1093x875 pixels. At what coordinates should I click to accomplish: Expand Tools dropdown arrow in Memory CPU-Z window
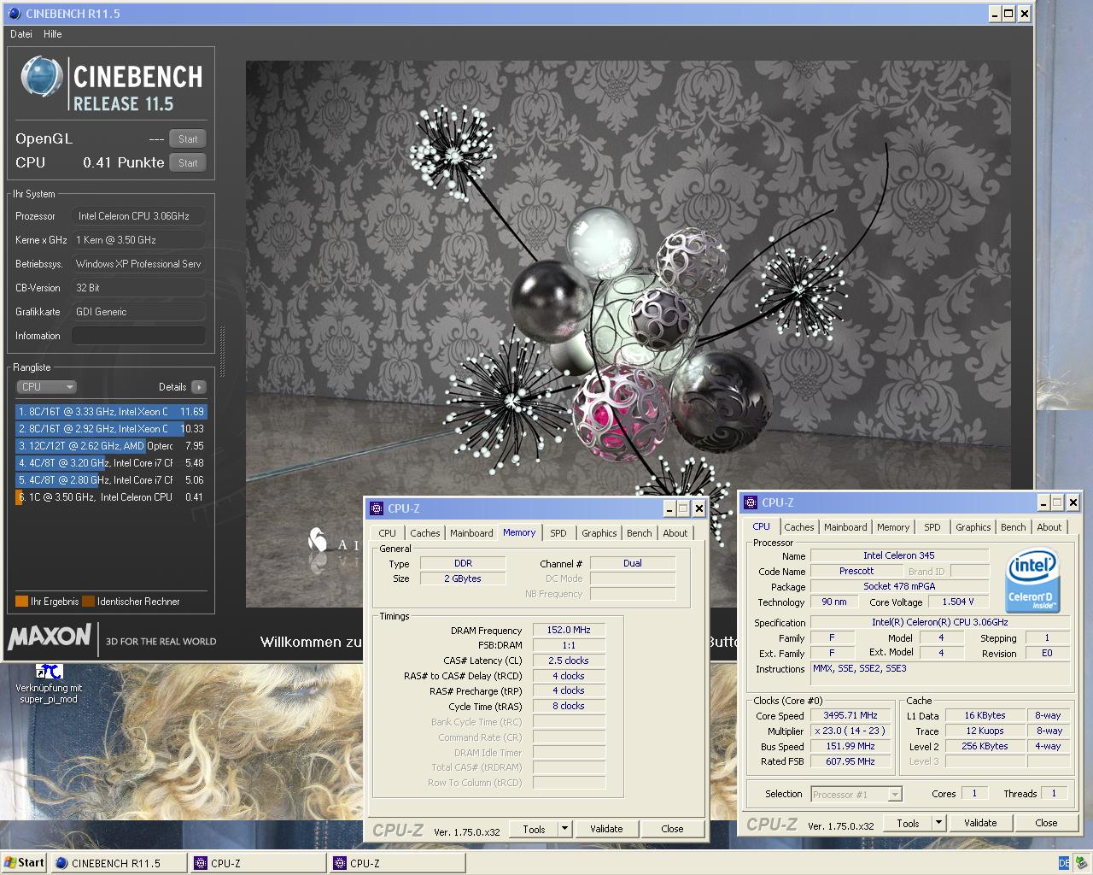[x=564, y=829]
